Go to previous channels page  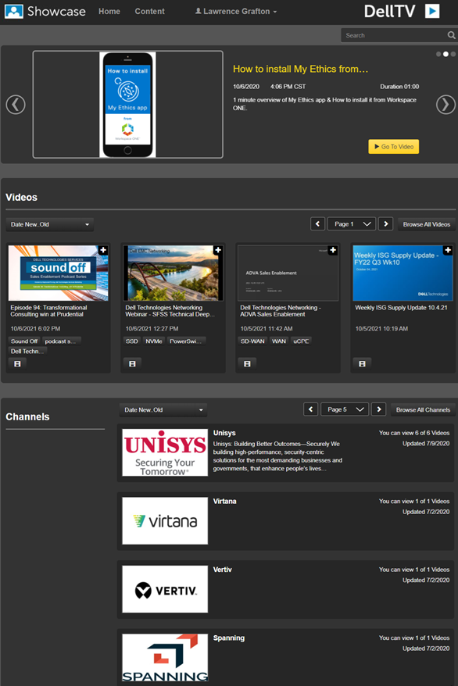(x=310, y=409)
